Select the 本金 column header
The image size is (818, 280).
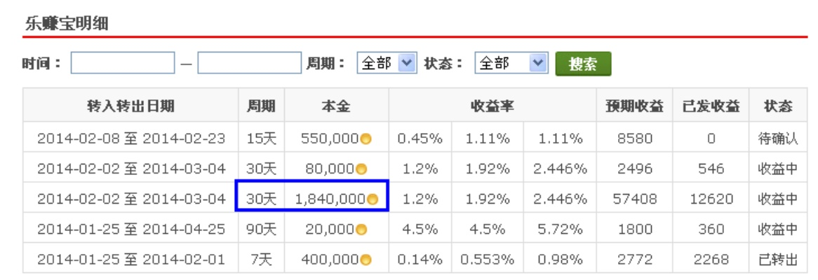[x=336, y=106]
